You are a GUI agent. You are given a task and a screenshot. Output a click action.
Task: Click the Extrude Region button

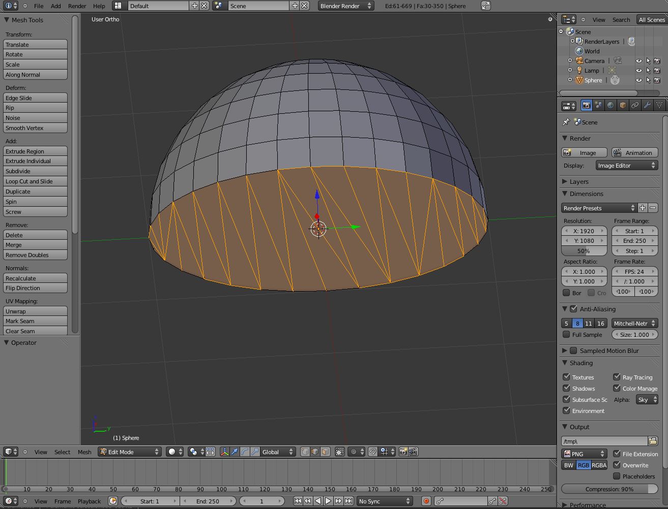tap(35, 151)
